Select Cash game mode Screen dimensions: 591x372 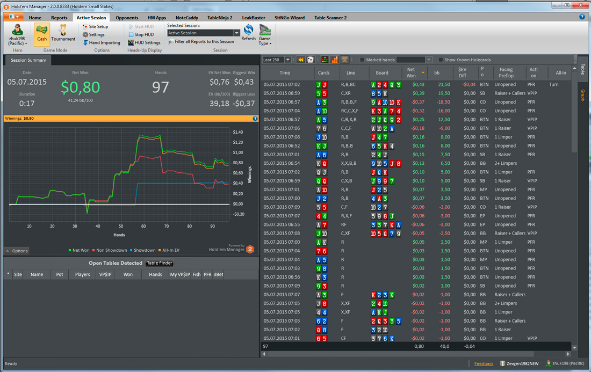tap(42, 34)
